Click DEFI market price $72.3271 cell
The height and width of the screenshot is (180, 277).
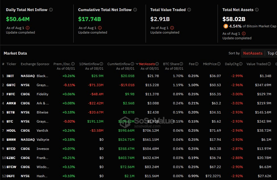[213, 176]
